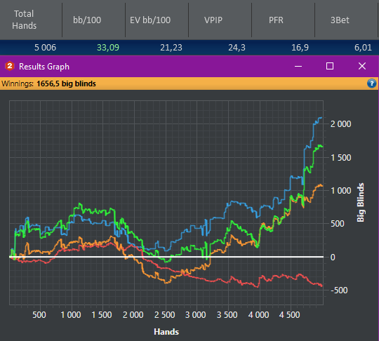Select the green 33,09 bb/100 value
Viewport: 379px width, 341px height.
click(x=108, y=48)
